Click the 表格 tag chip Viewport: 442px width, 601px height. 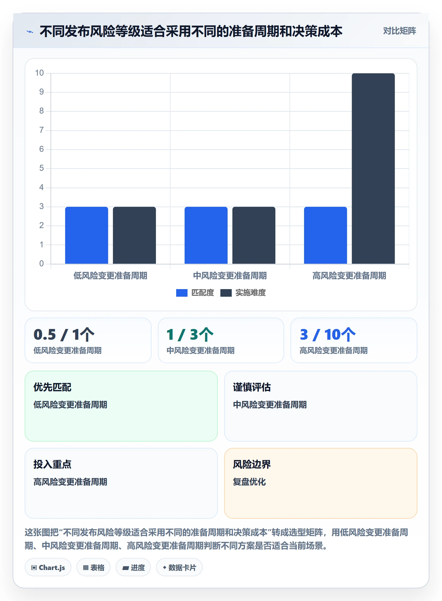click(93, 567)
